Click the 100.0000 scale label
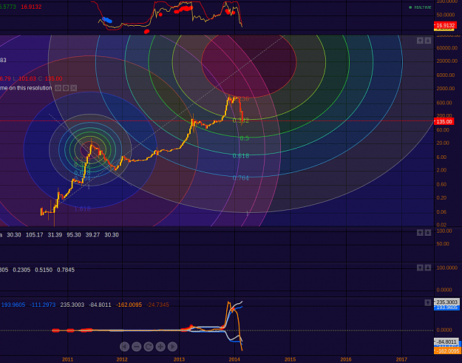This screenshot has height=363, width=462. [447, 268]
